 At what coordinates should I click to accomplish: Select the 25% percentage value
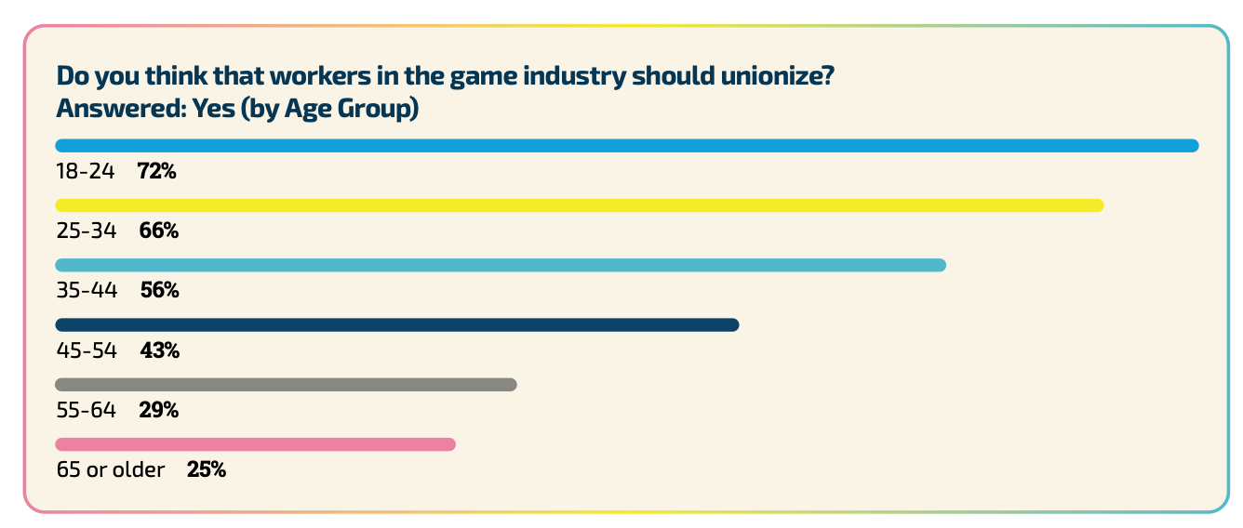pos(207,470)
